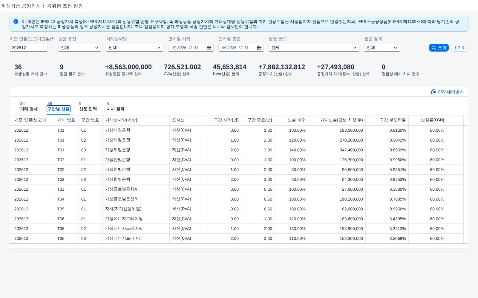Click the 노출 계수 column header
478x298 pixels.
tap(291, 120)
